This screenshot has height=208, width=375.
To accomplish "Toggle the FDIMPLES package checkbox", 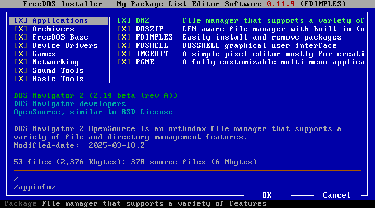I will 125,37.
